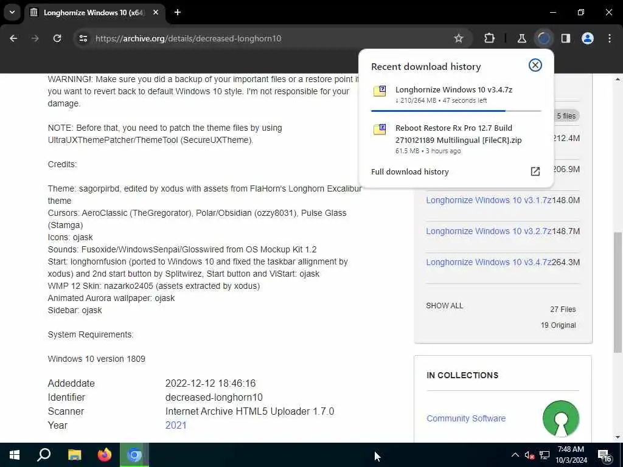Close the Recent download history popup

click(x=535, y=65)
